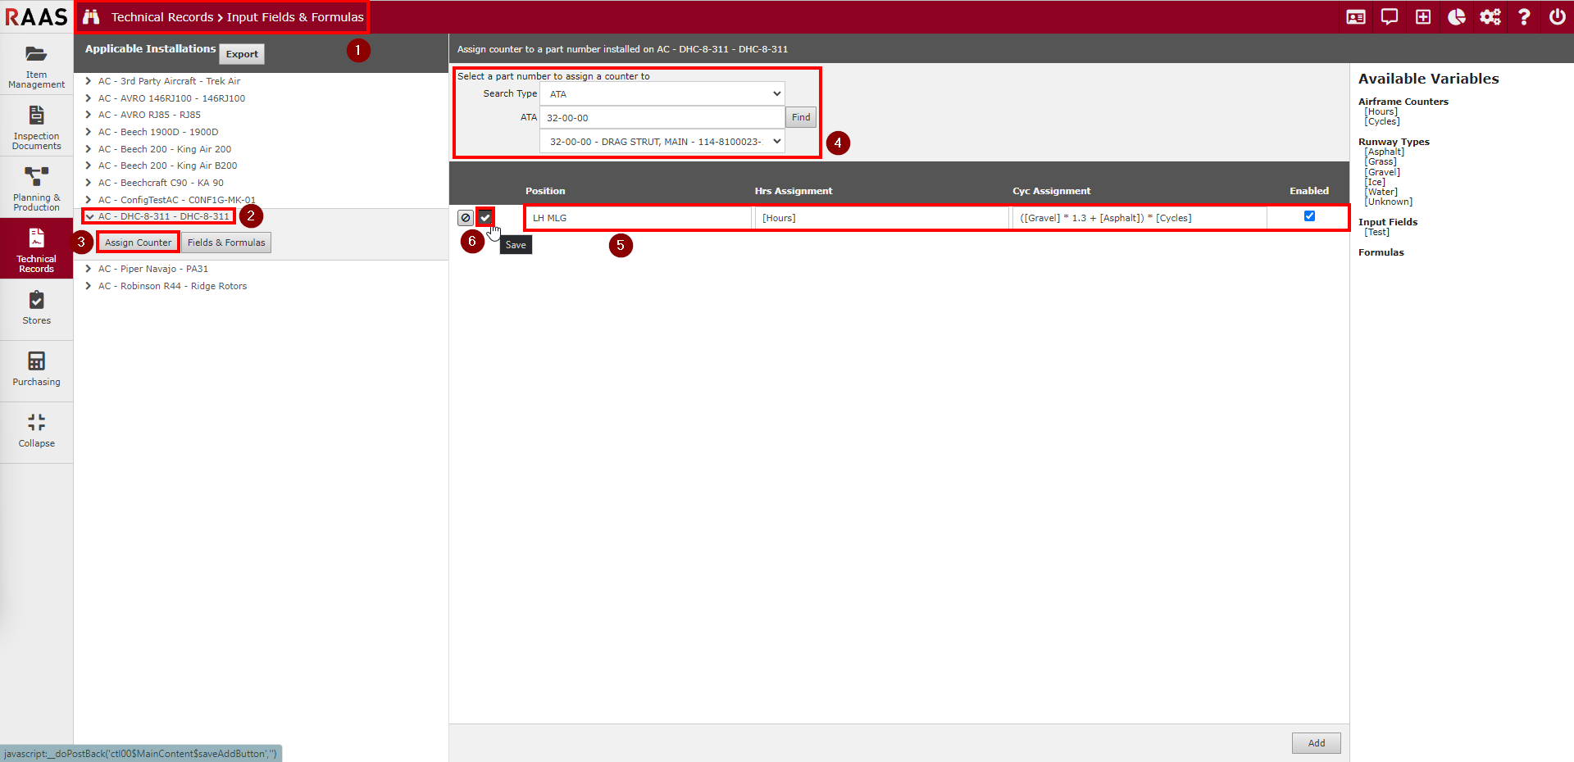Click the Export button

click(242, 54)
